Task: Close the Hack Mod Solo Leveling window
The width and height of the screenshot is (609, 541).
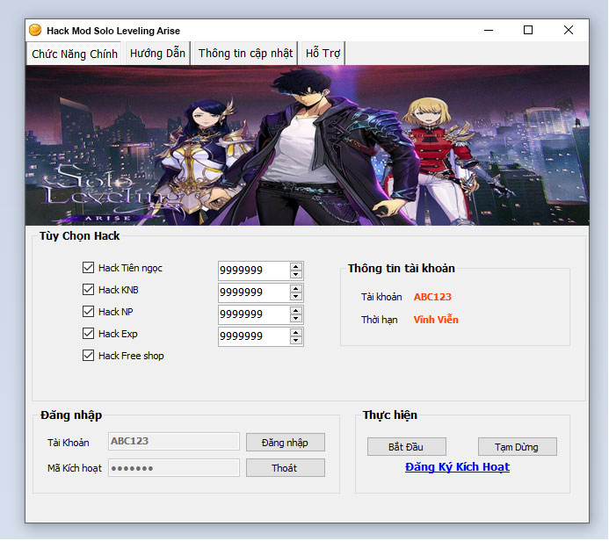Action: click(569, 30)
